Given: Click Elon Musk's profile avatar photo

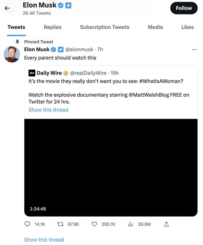Looking at the screenshot, I should [x=12, y=54].
